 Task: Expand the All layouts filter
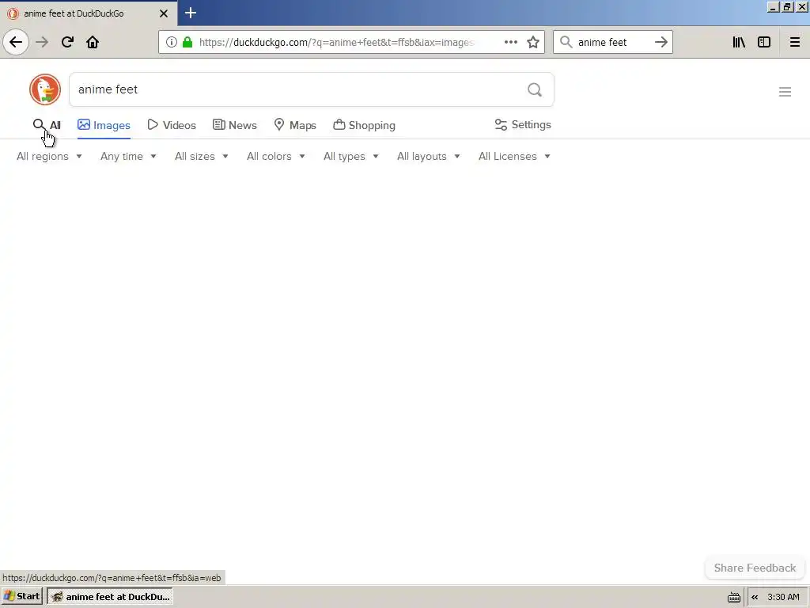click(x=428, y=156)
